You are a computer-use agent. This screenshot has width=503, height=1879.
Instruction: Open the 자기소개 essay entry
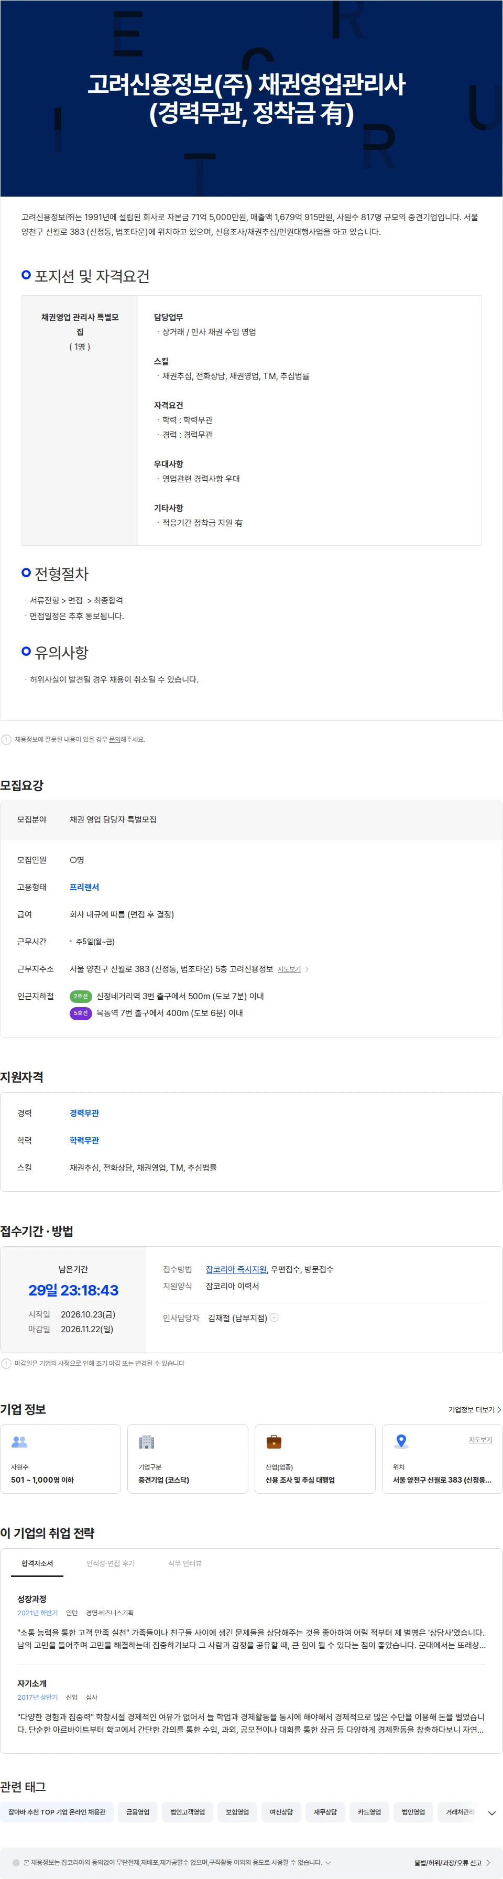(x=251, y=1706)
